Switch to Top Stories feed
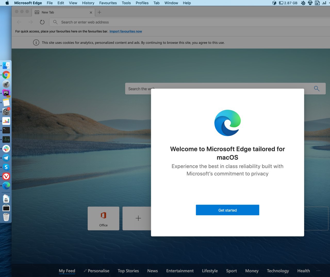This screenshot has width=330, height=277. (x=128, y=271)
